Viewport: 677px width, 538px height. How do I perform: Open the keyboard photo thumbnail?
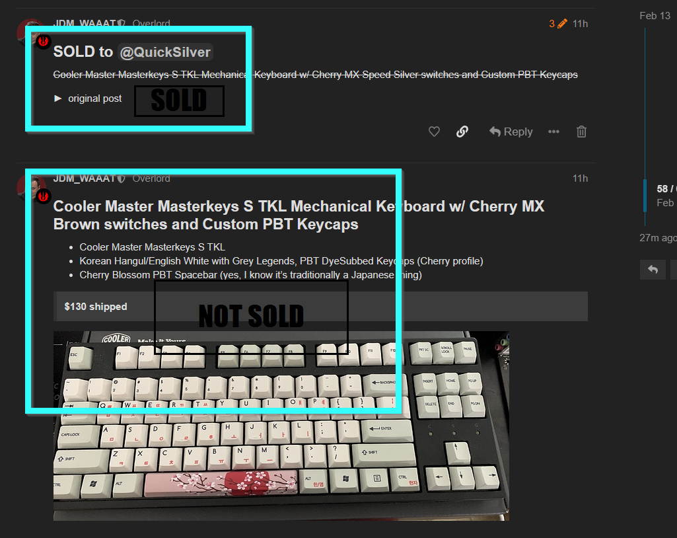(281, 426)
